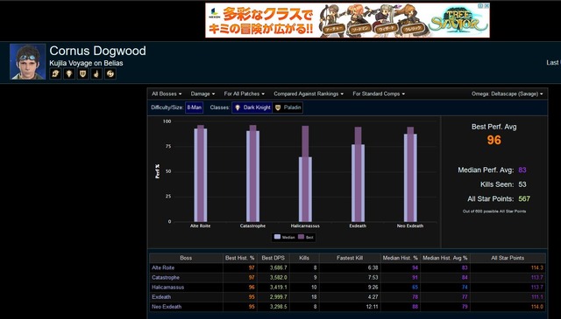This screenshot has height=319, width=561.
Task: Click the Best DPS value 3,298.5
Action: coord(279,307)
